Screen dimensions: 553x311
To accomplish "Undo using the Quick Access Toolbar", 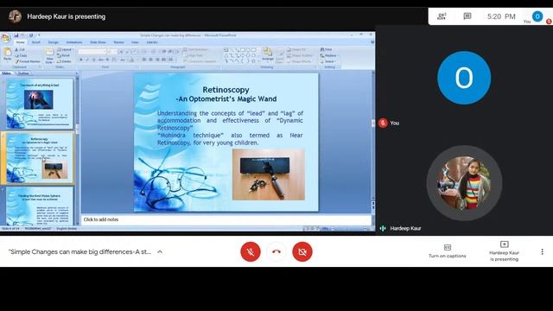I will 23,35.
